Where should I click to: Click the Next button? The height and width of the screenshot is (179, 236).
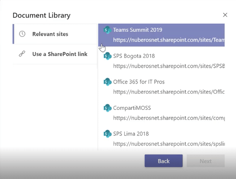(x=206, y=161)
